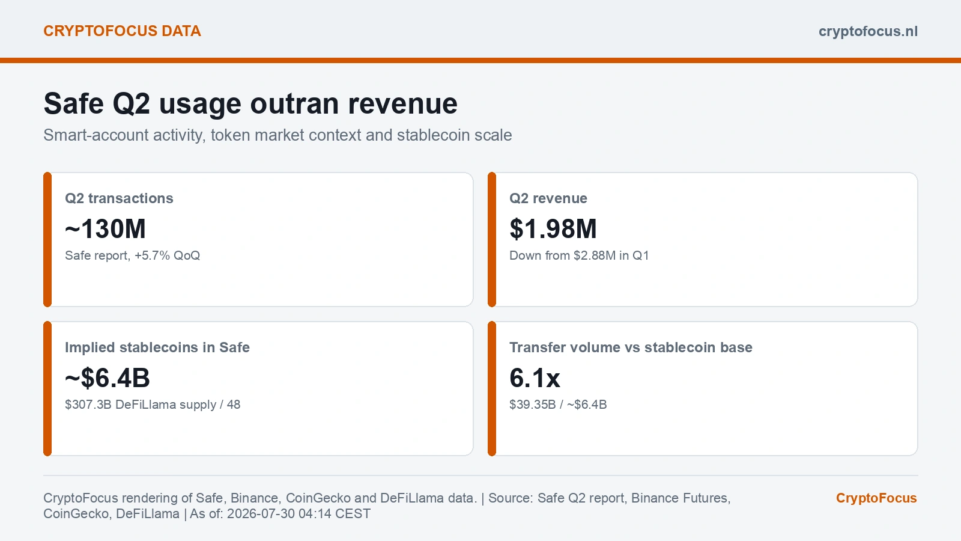Click '$39.35B / ~$6.4B' note
This screenshot has height=541, width=961.
[x=558, y=405]
